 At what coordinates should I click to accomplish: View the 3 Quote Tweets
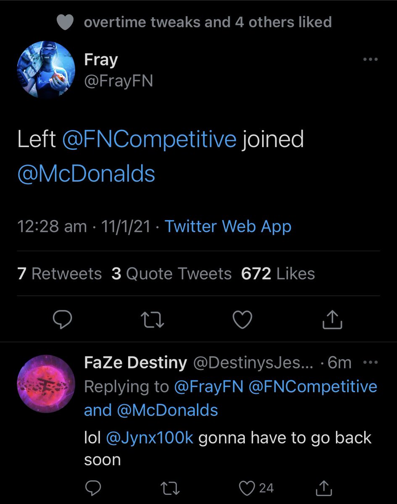click(x=171, y=273)
